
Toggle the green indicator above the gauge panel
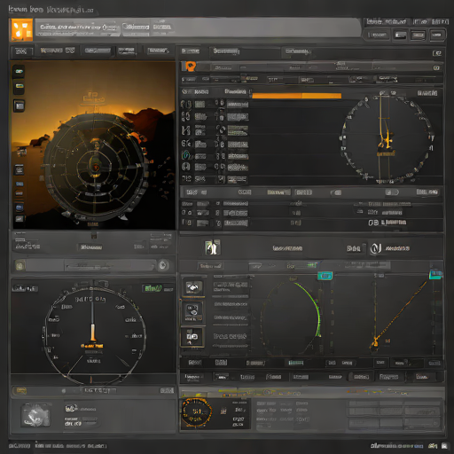pyautogui.click(x=152, y=288)
